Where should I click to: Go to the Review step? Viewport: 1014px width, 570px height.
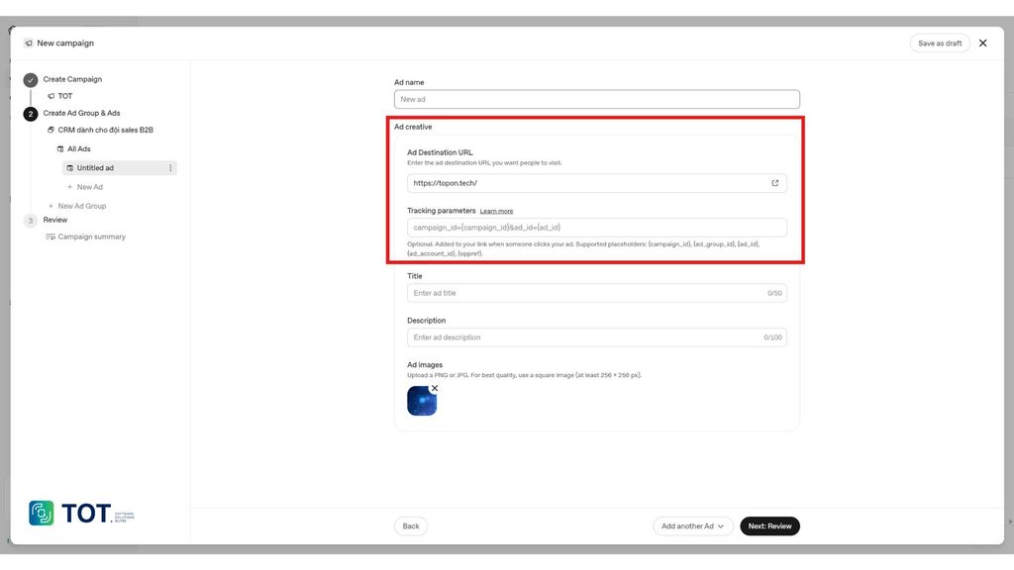[x=55, y=220]
